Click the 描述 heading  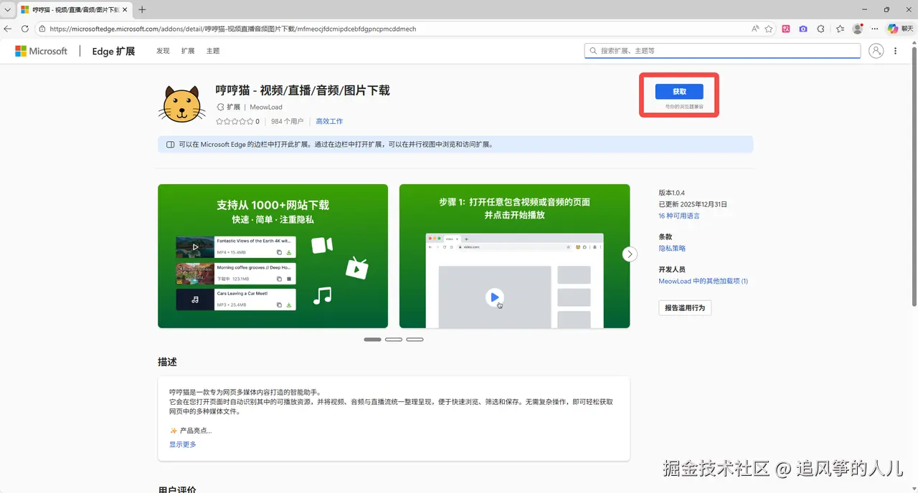click(x=167, y=362)
